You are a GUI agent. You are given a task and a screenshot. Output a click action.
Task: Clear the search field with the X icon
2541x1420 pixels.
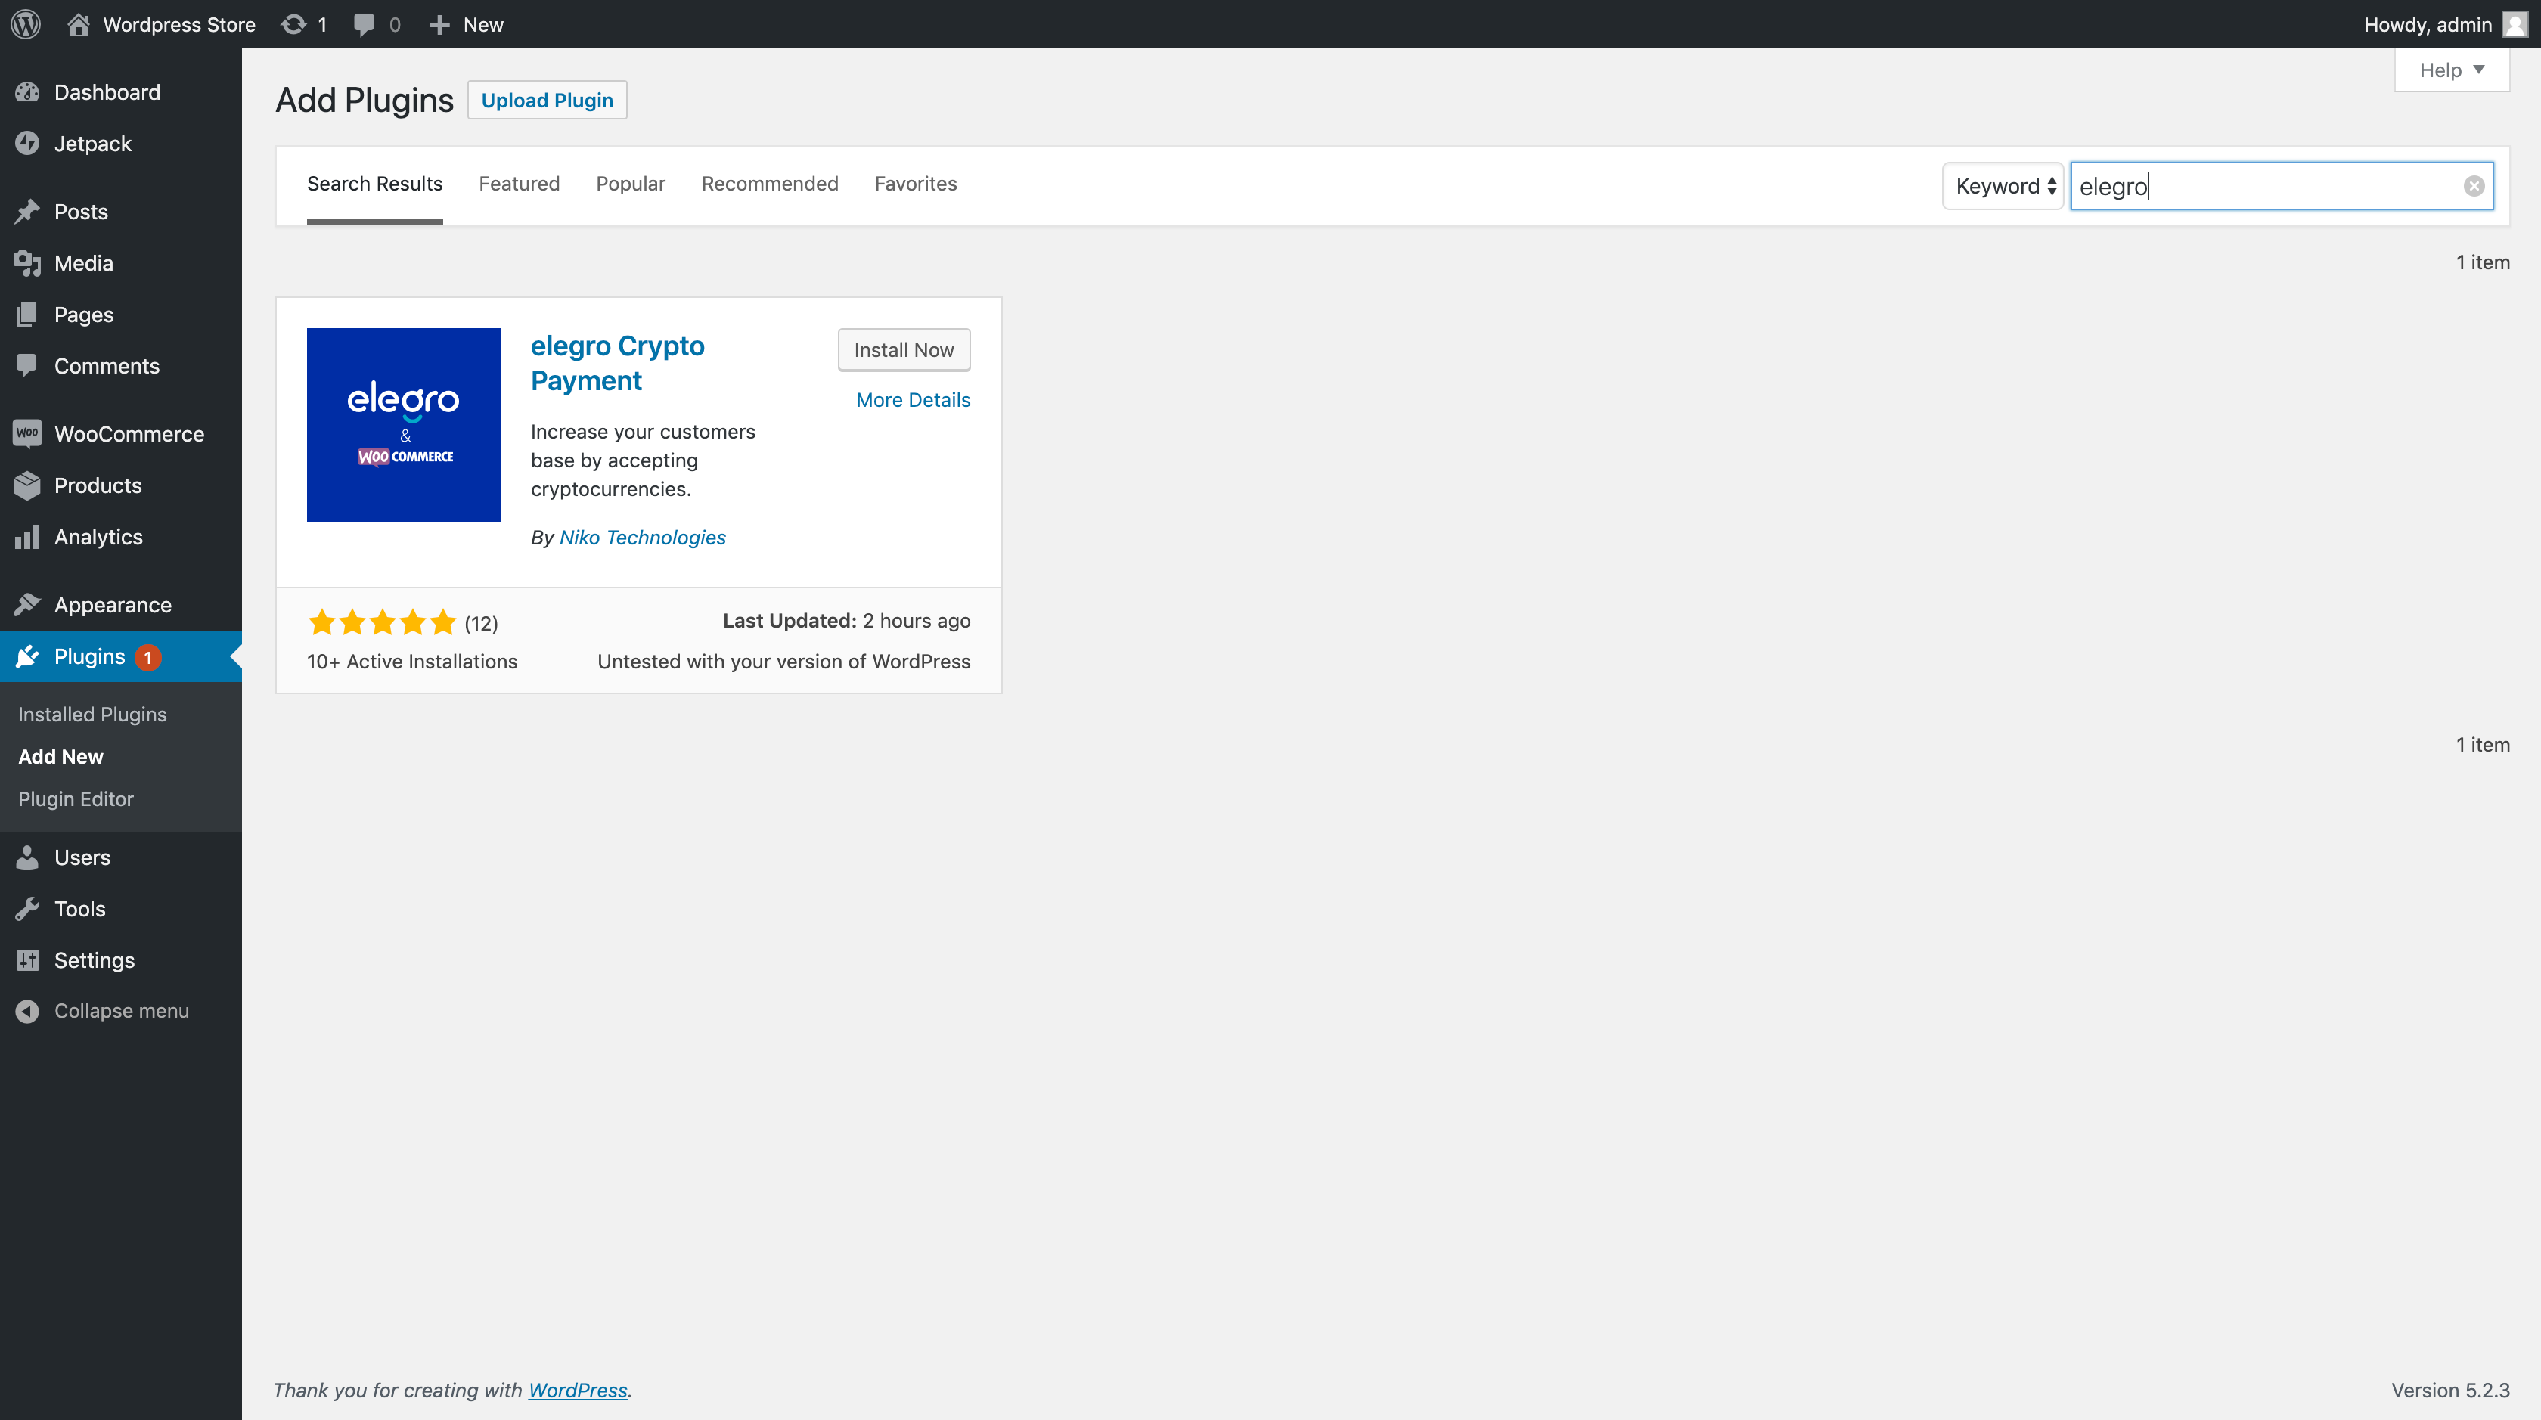(2473, 186)
